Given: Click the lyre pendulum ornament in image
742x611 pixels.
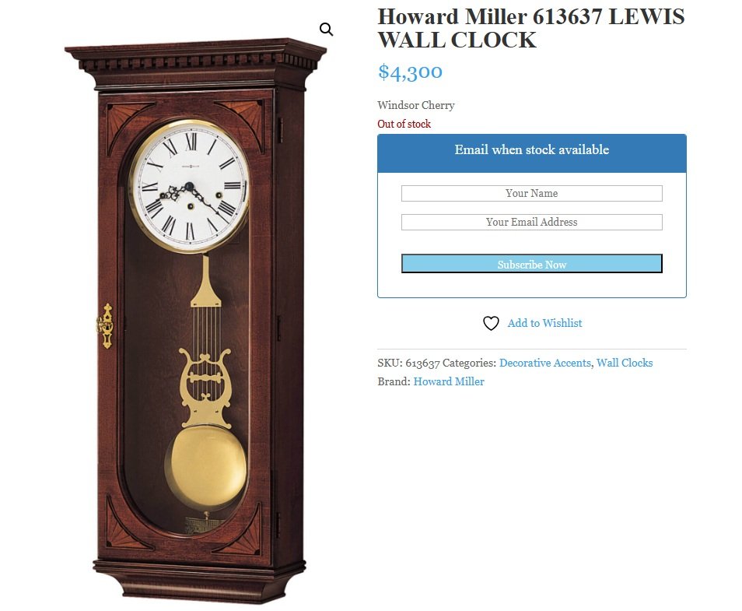Looking at the screenshot, I should pyautogui.click(x=205, y=387).
